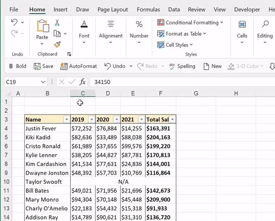Click Undo in quick access toolbar
Viewport: 275px width, 221px height.
point(115,66)
